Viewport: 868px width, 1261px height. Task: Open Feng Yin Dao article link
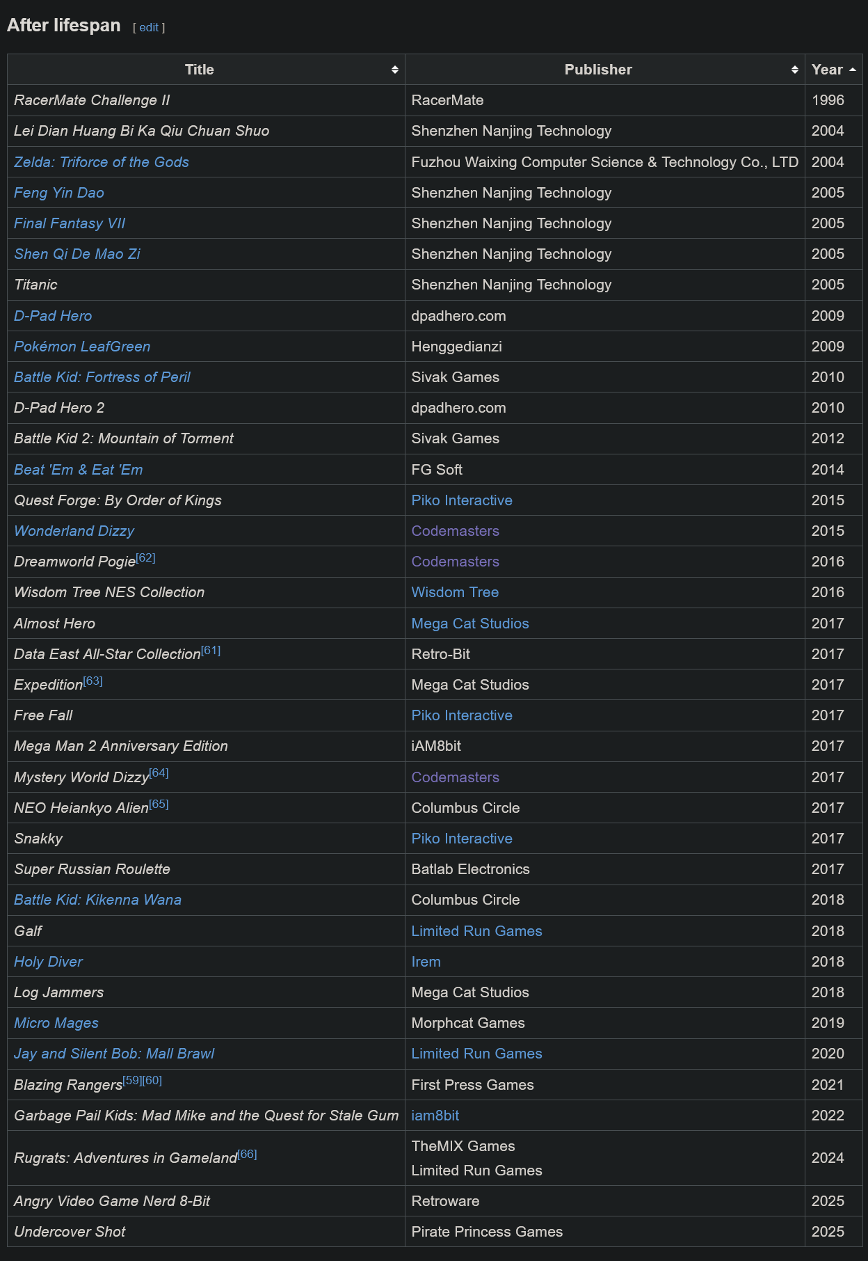[x=59, y=193]
